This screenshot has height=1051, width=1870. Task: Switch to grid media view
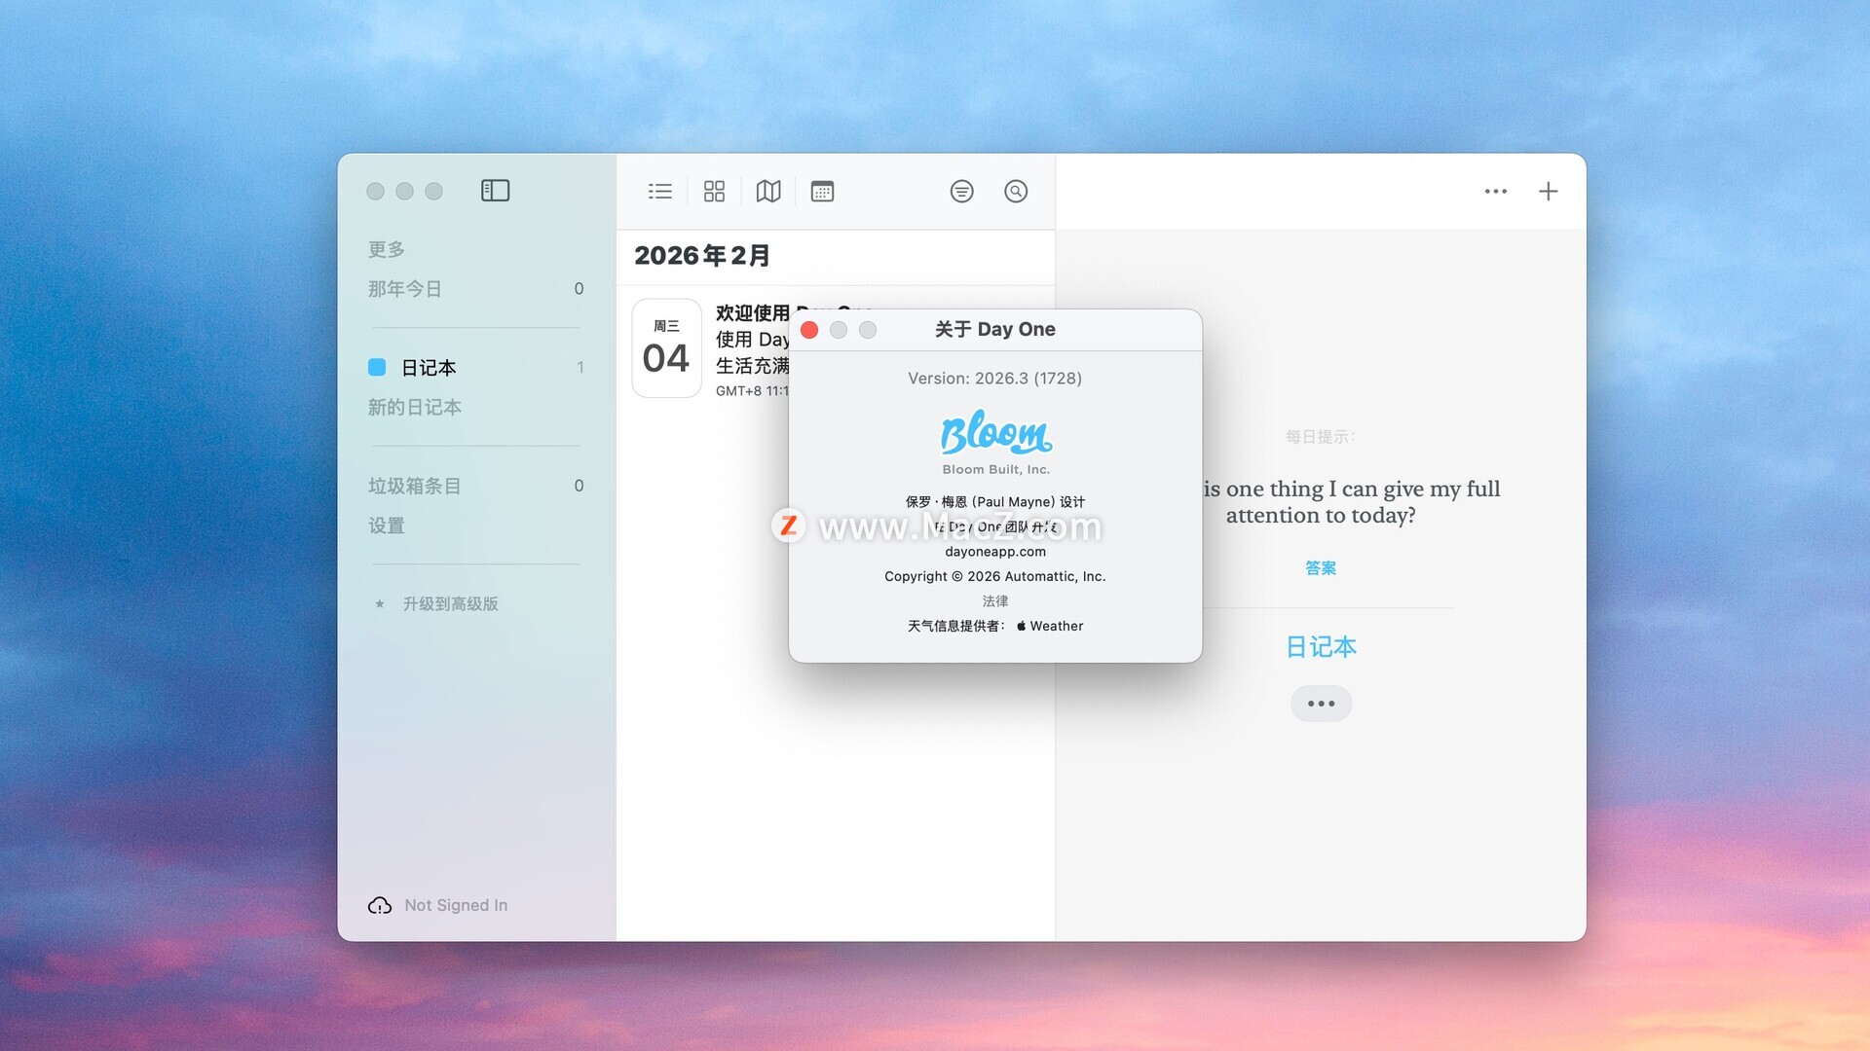pos(714,192)
